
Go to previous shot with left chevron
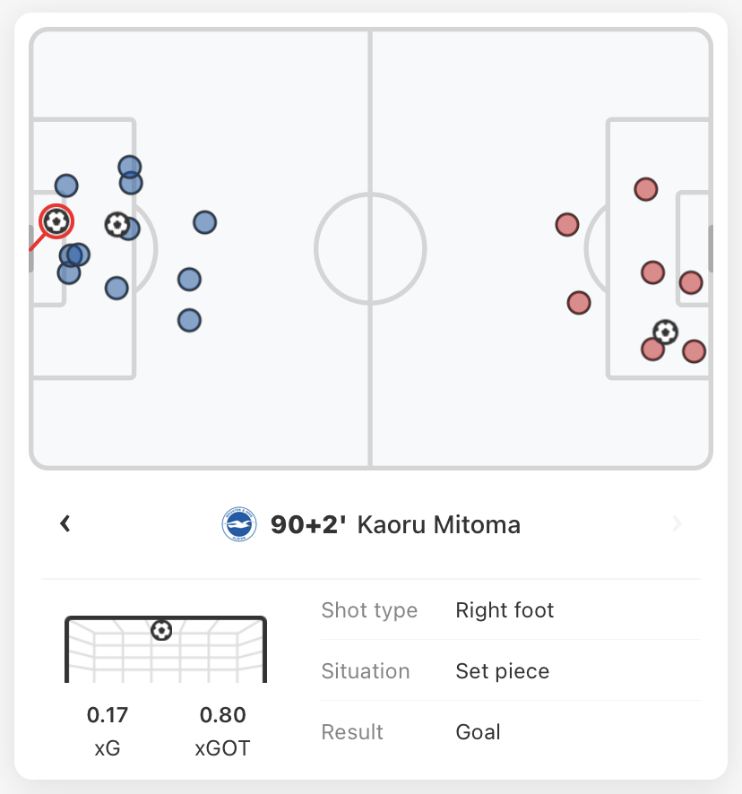pyautogui.click(x=65, y=523)
